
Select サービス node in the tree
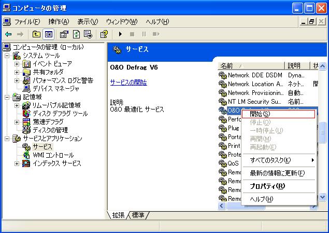[x=42, y=147]
